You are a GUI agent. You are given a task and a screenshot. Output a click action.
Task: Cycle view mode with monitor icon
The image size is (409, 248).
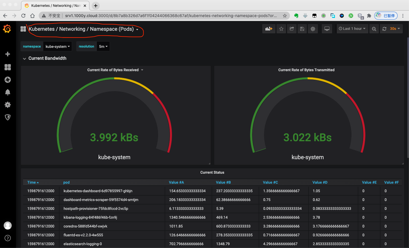(327, 29)
